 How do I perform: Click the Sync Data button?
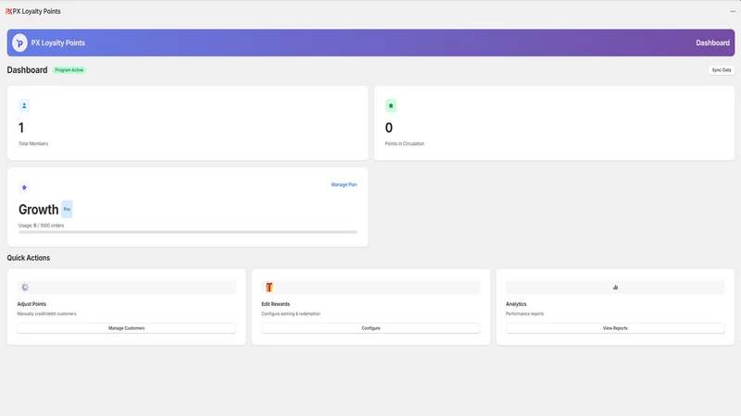[722, 70]
